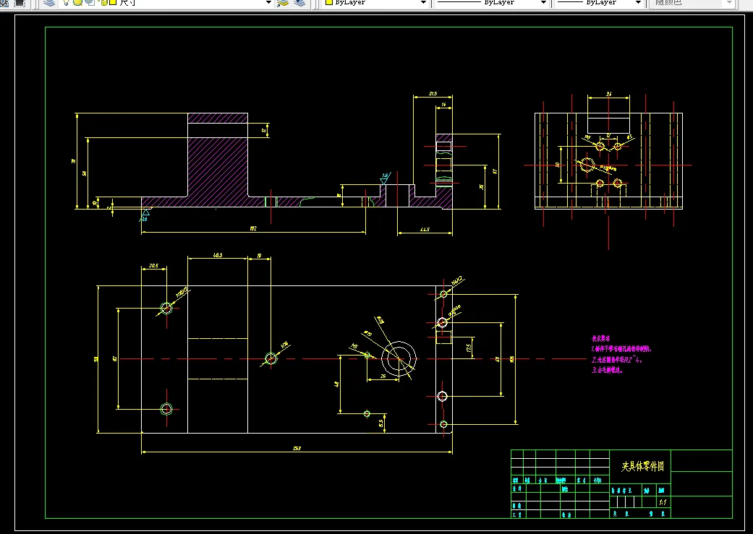Select technical requirement line 3 text
Screen dimensions: 753x534
(607, 370)
